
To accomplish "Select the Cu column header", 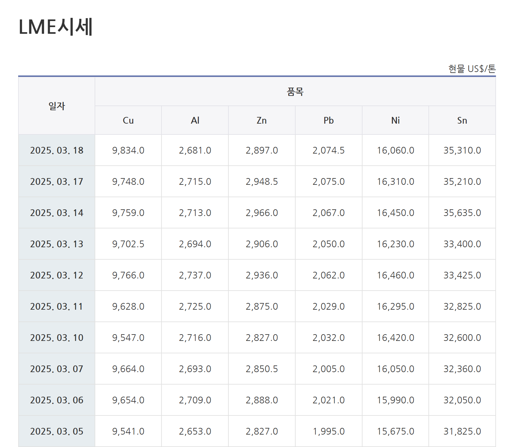I will coord(128,120).
